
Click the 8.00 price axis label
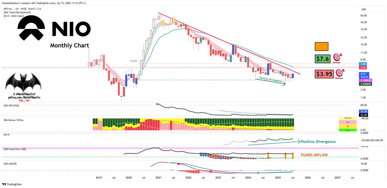(362, 59)
